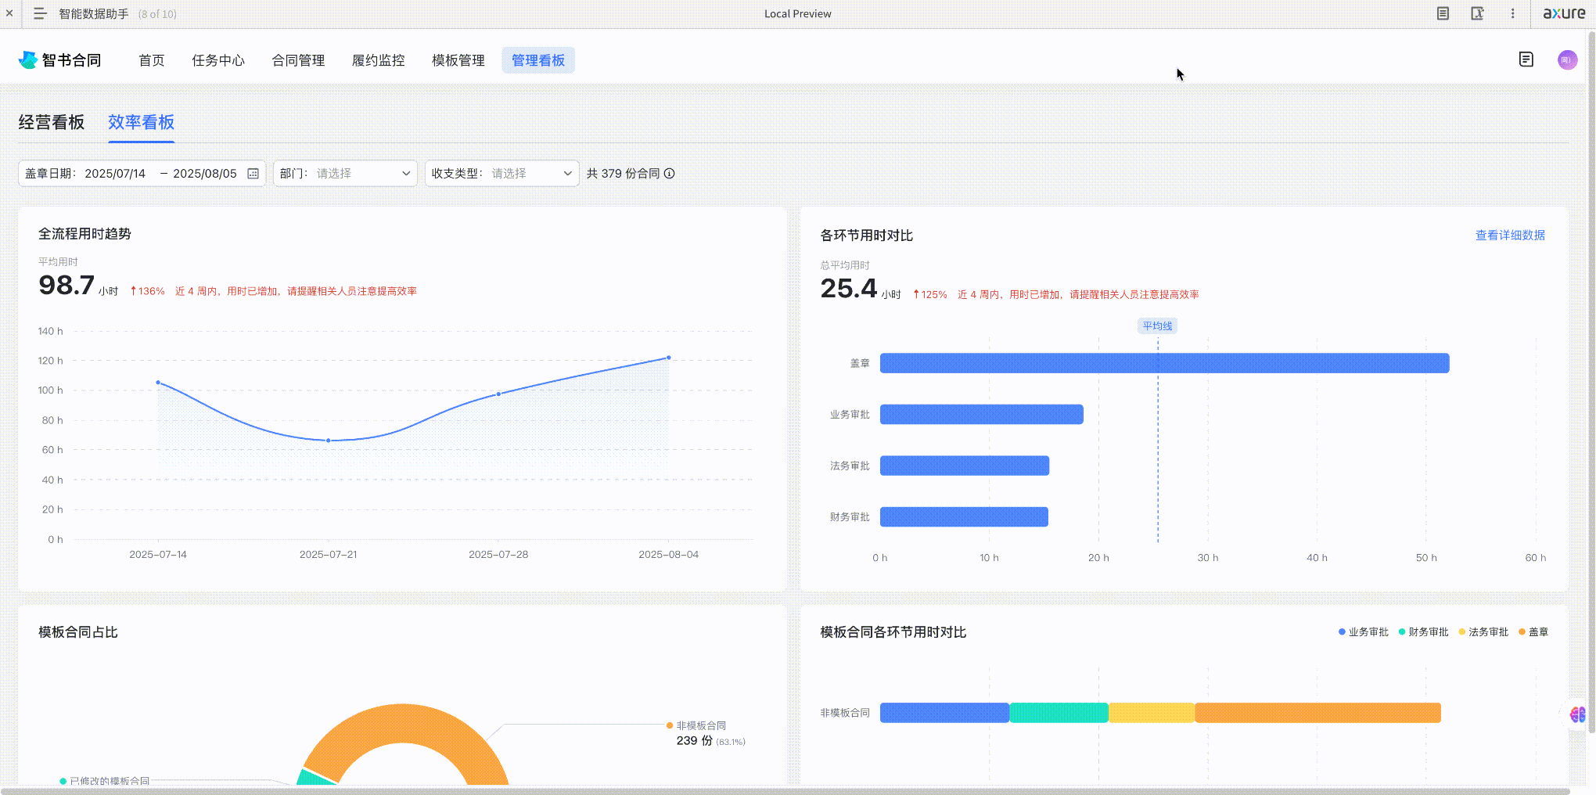Open the 收支类型 dropdown
Image resolution: width=1596 pixels, height=795 pixels.
tap(501, 174)
